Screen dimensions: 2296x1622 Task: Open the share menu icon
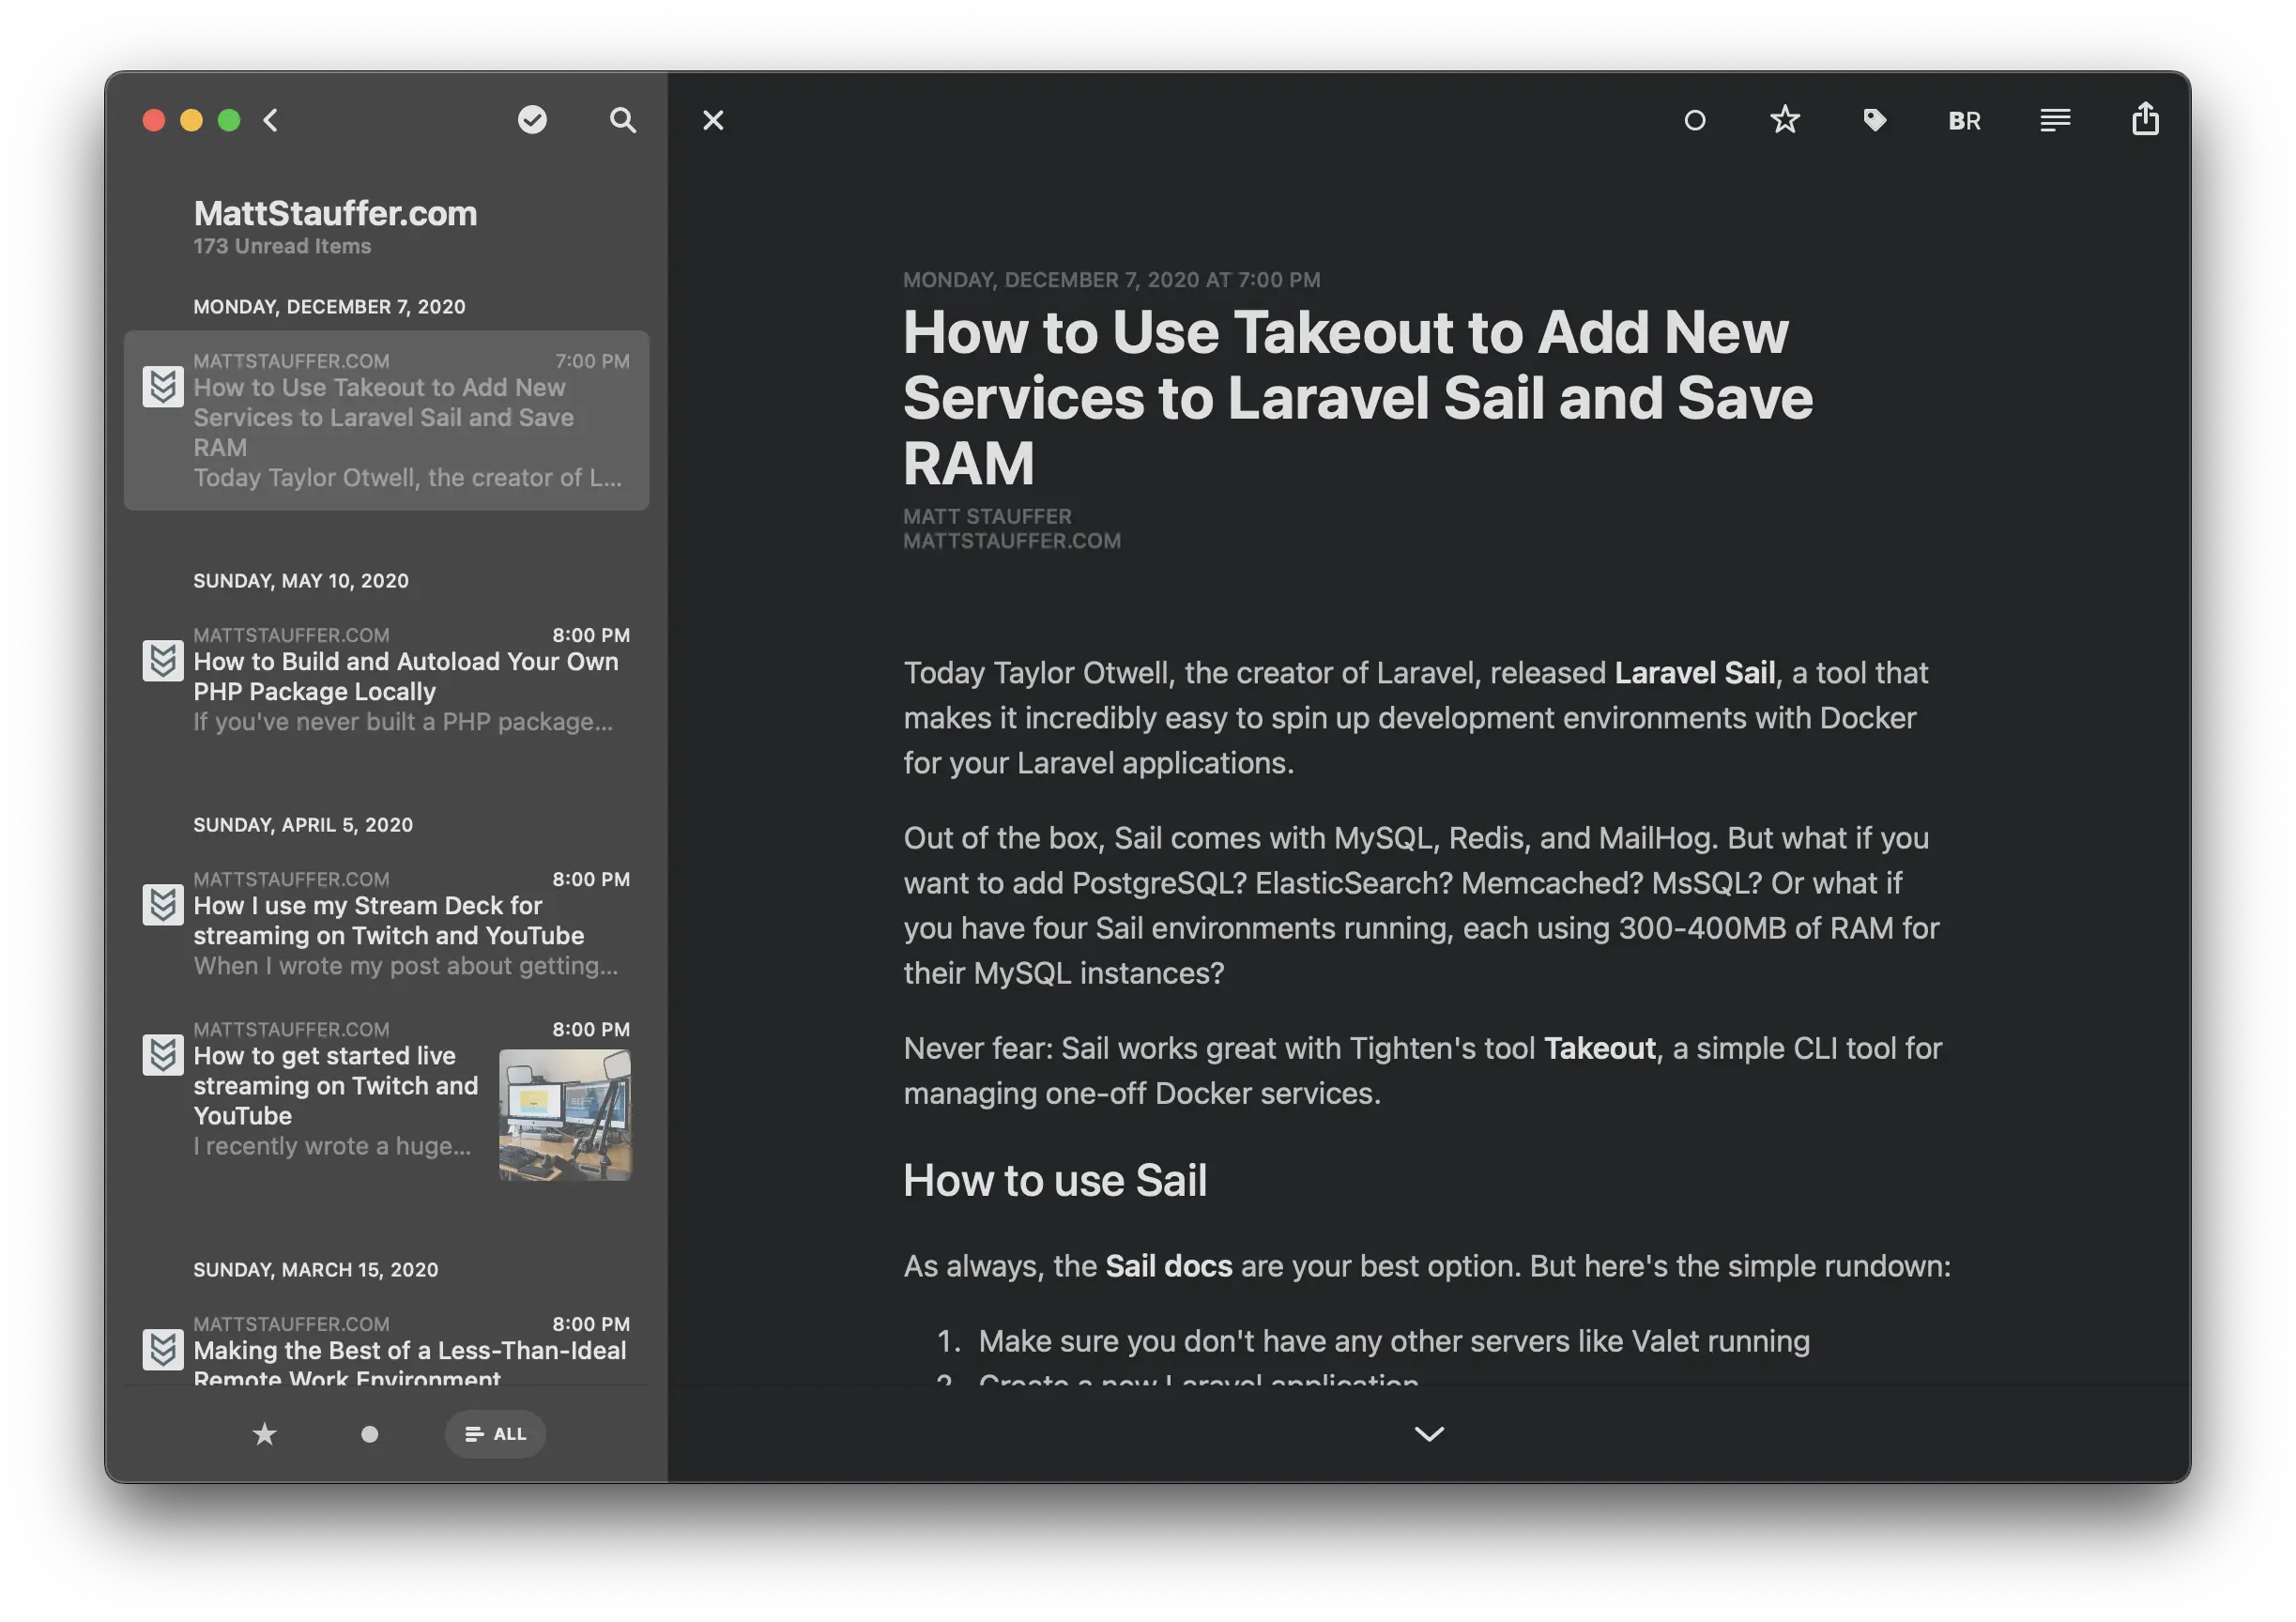click(x=2145, y=119)
